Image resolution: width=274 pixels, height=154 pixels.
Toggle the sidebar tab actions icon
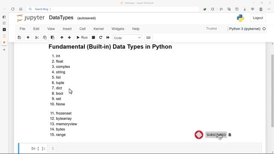4,17
